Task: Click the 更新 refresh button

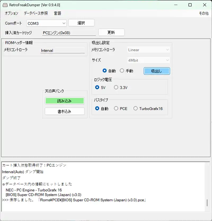Action: [111, 32]
